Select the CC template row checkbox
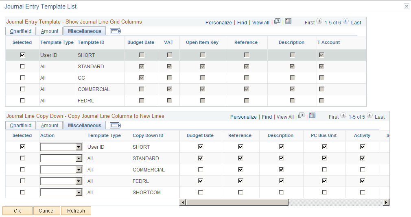411x217 pixels. [22, 78]
